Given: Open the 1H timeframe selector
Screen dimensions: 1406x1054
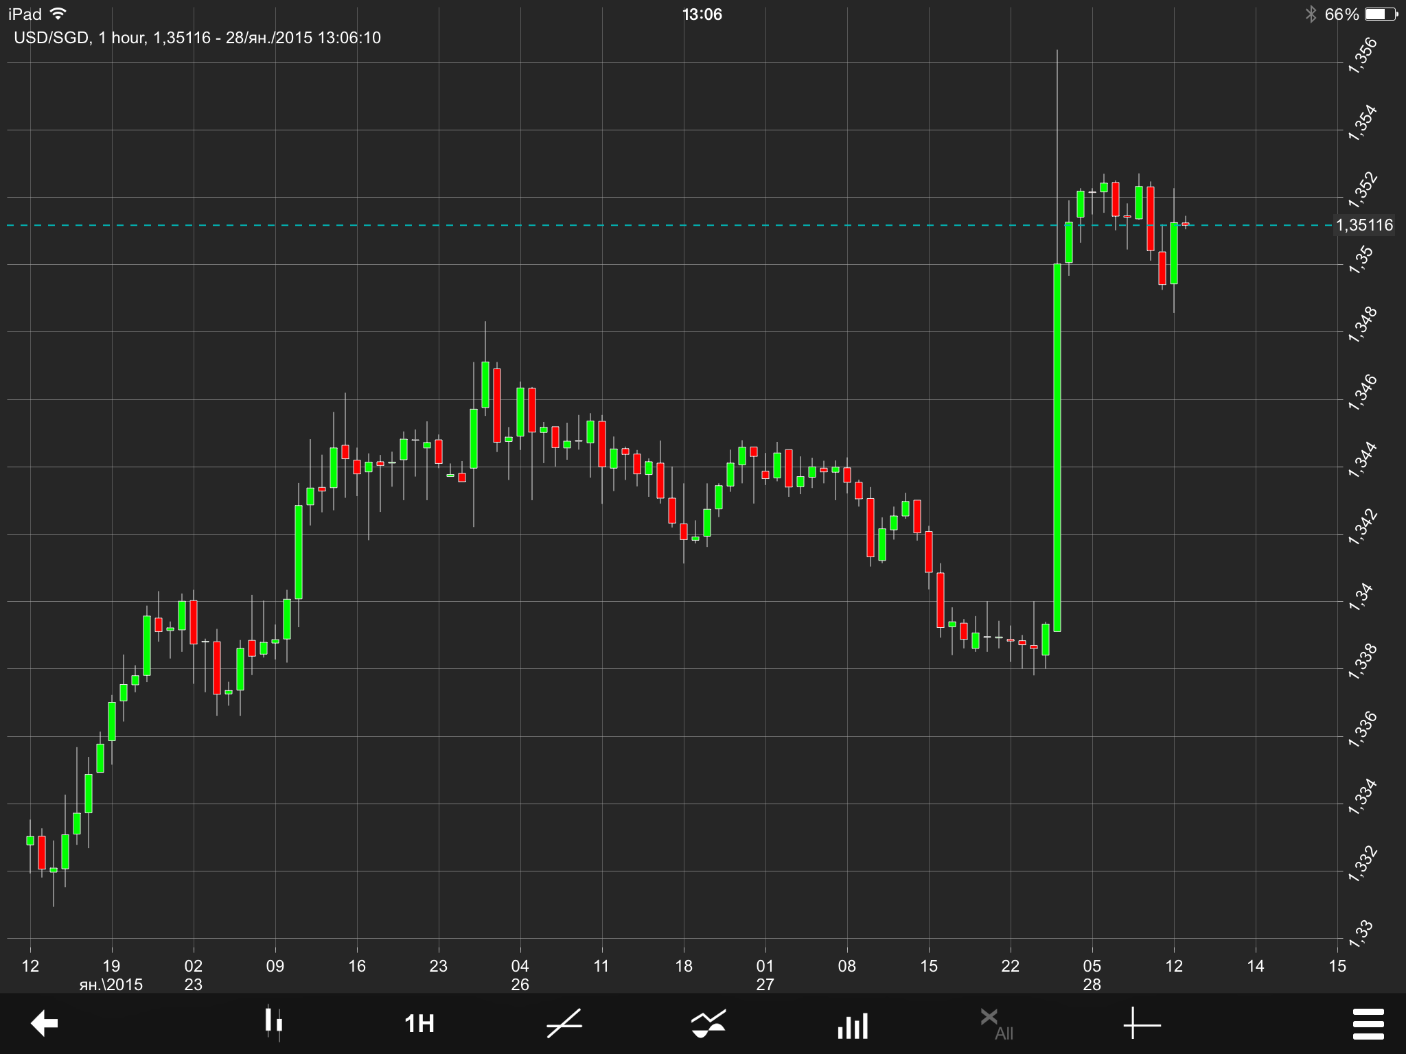Looking at the screenshot, I should coord(419,1023).
